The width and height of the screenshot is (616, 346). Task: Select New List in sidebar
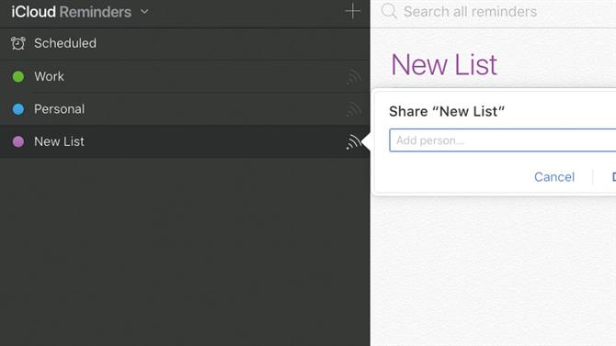tap(185, 141)
